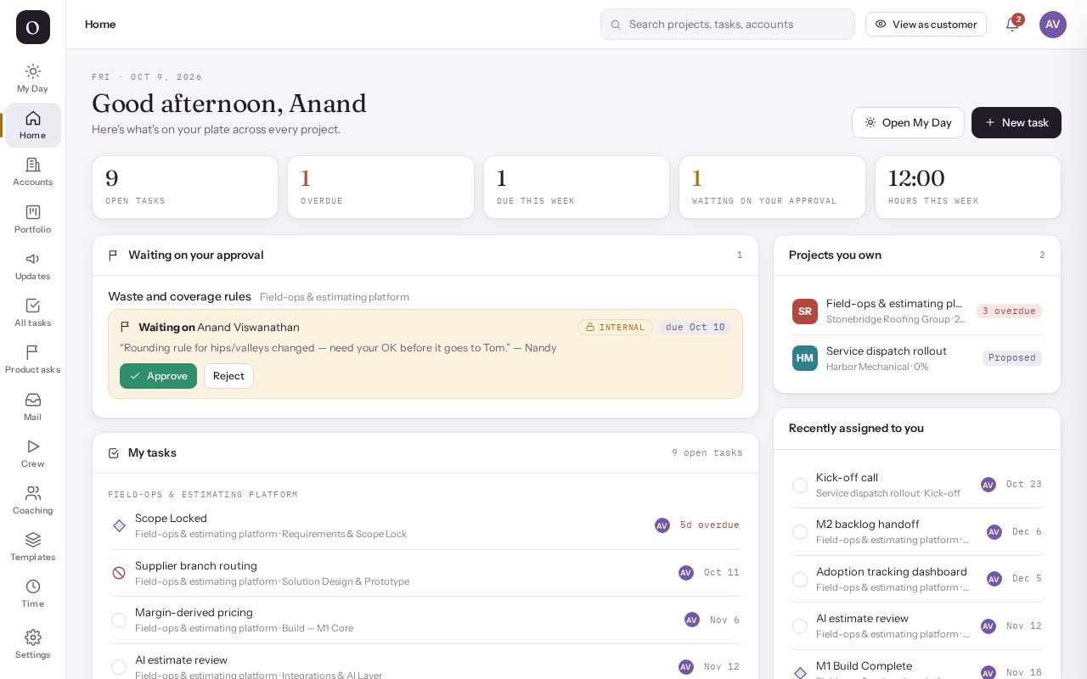Focus the search projects, tasks, accounts field
The width and height of the screenshot is (1087, 679).
728,25
